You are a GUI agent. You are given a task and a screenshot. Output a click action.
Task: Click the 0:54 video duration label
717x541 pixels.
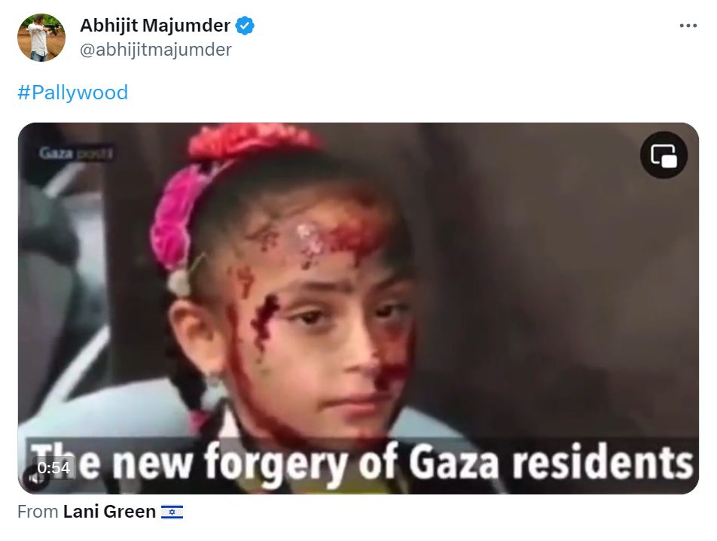(x=53, y=467)
